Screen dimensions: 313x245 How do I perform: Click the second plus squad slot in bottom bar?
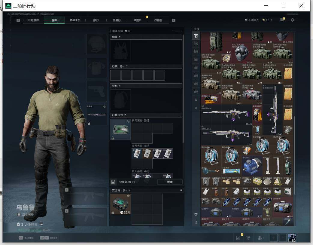(283, 238)
